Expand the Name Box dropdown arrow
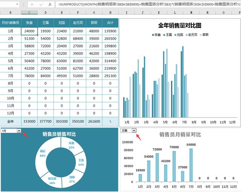The image size is (241, 192). 17,4
